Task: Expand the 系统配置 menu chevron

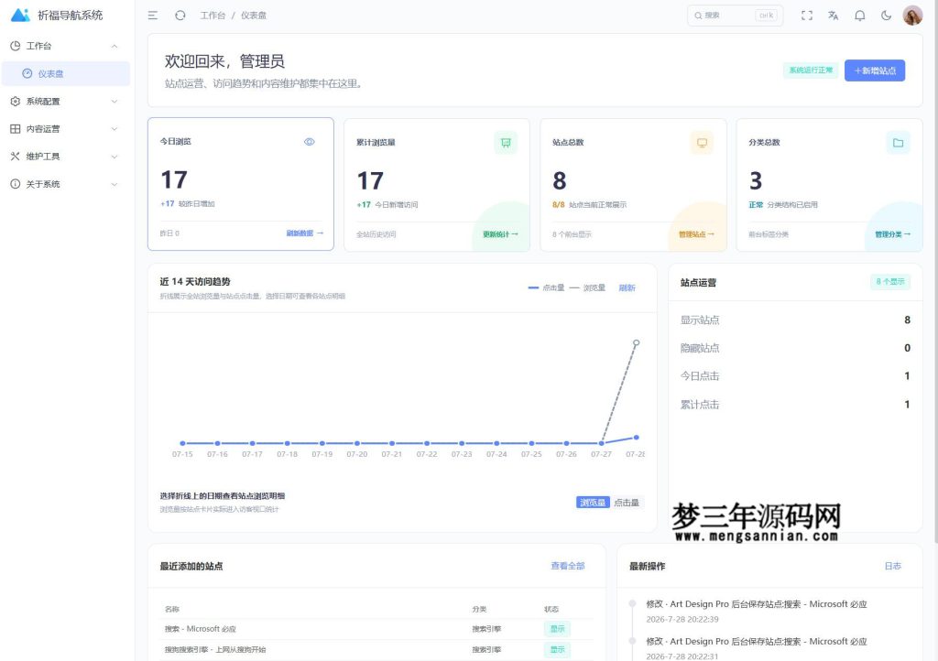Action: (x=115, y=102)
